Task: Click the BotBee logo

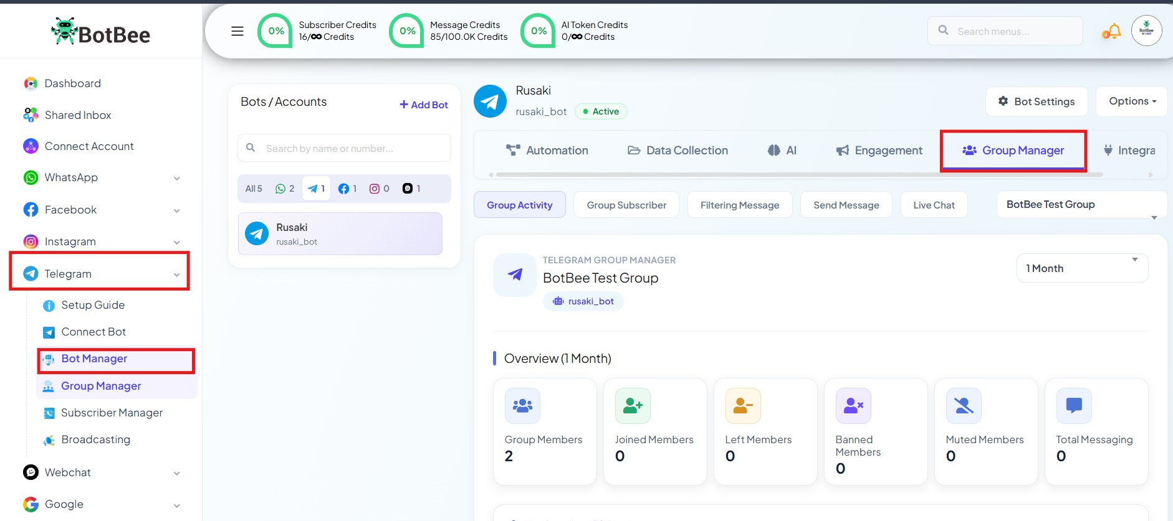Action: (100, 32)
